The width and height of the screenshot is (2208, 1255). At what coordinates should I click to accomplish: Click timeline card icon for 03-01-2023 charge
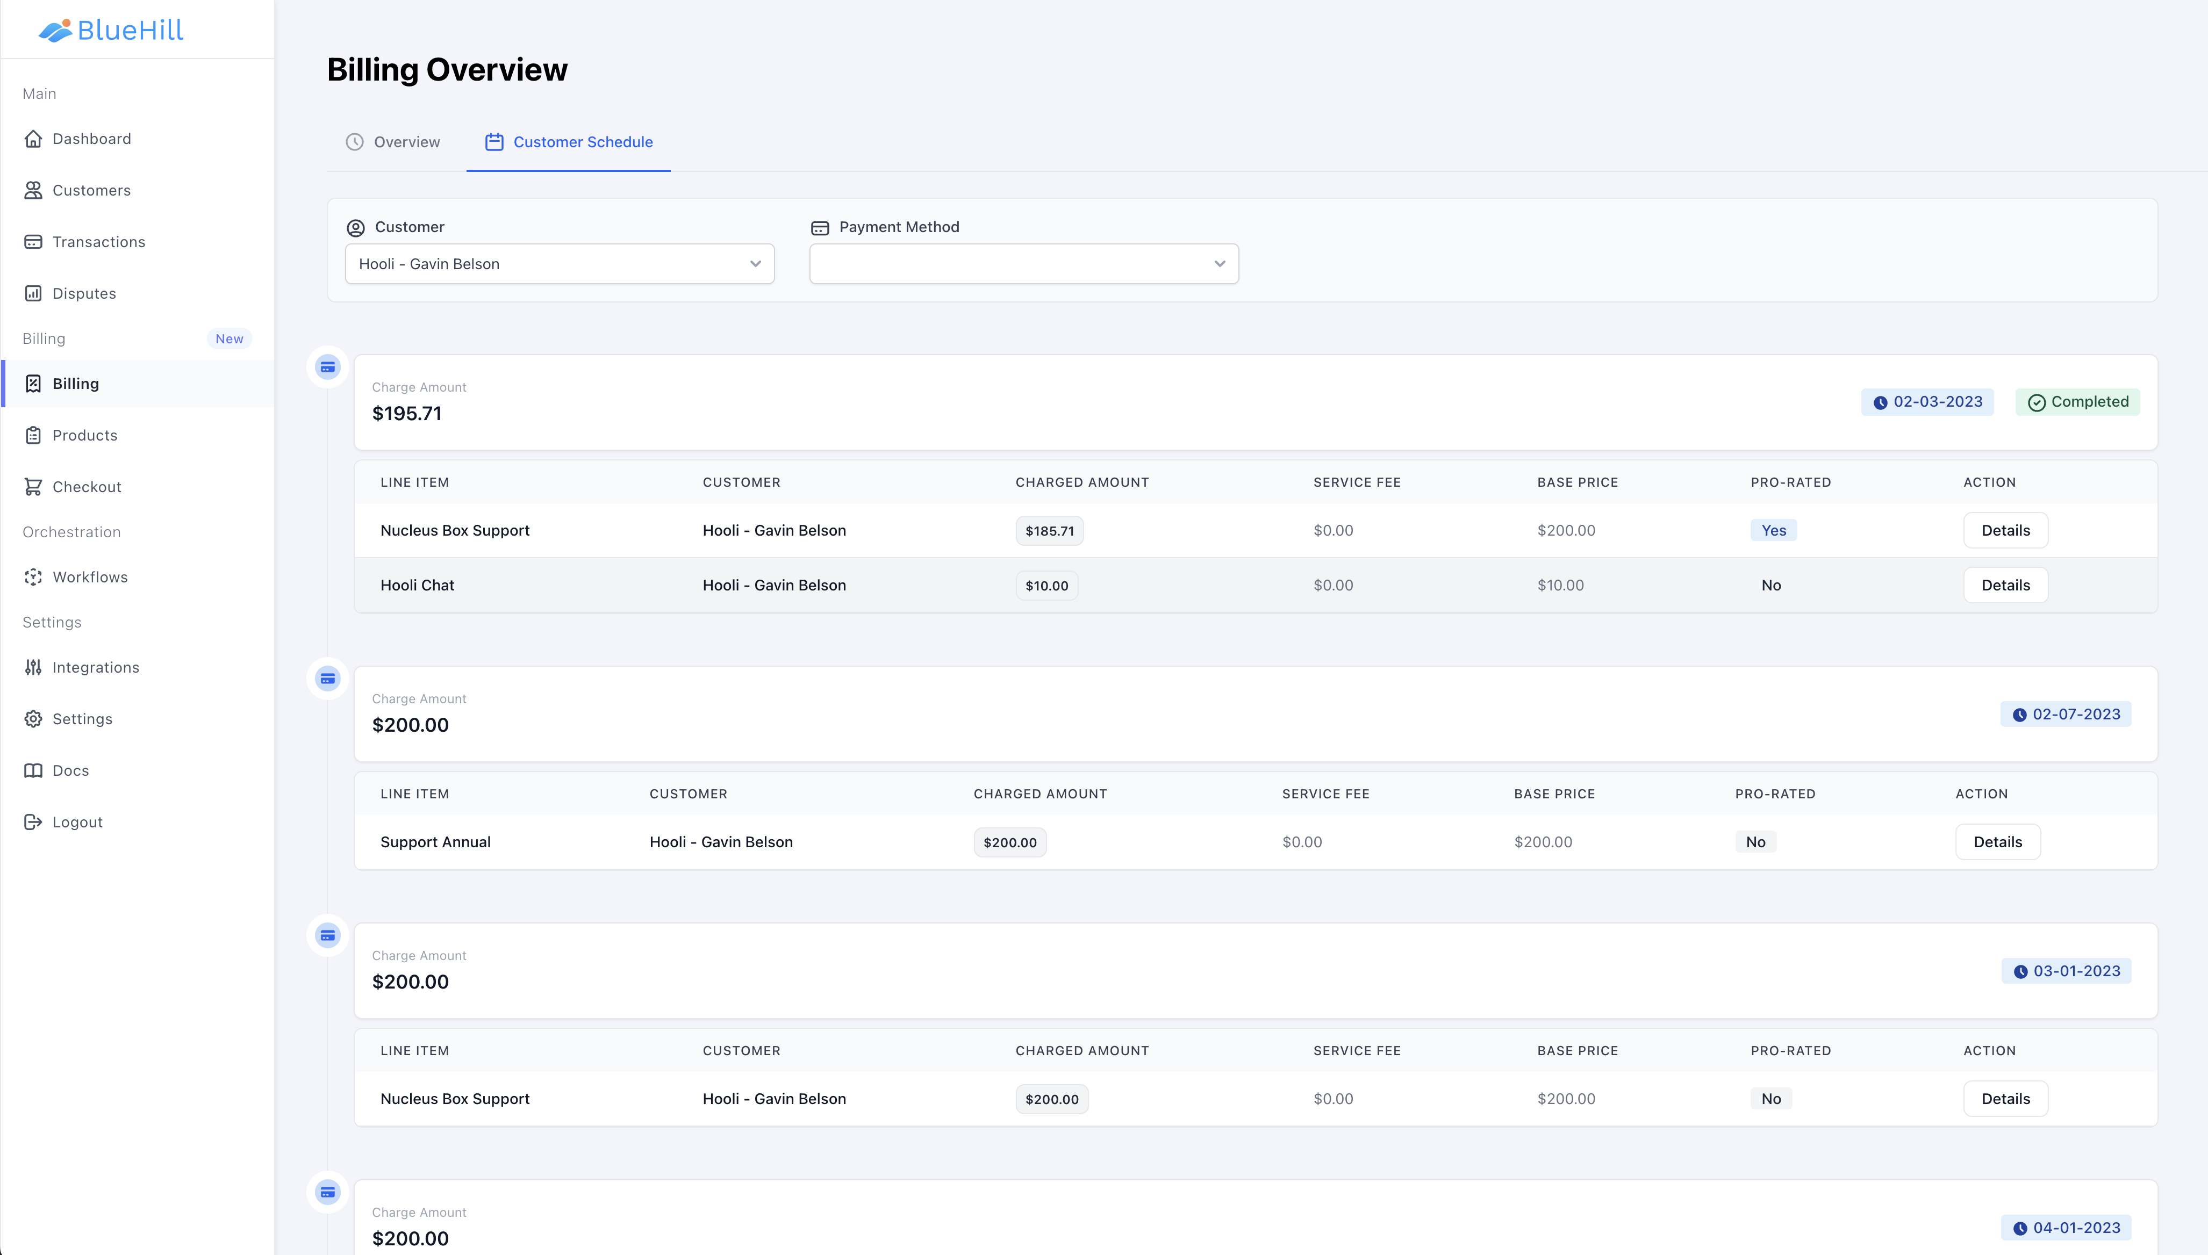tap(328, 936)
